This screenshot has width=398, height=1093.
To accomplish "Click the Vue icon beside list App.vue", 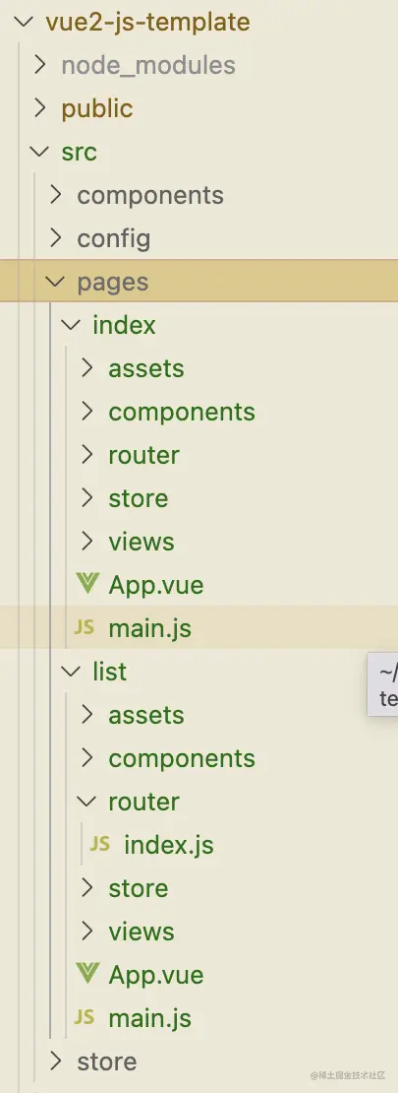I will (x=86, y=973).
